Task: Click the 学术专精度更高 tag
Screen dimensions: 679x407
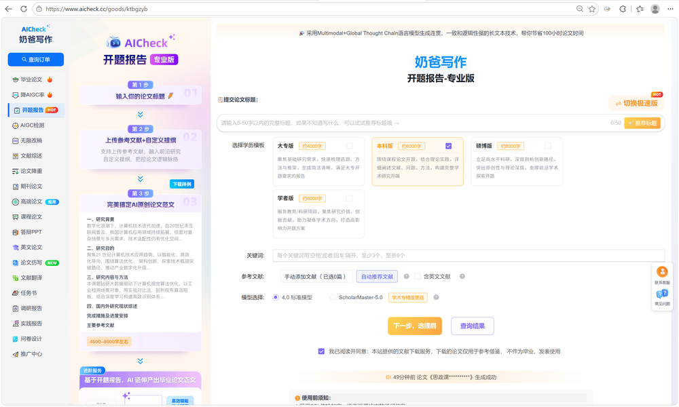Action: pyautogui.click(x=408, y=298)
